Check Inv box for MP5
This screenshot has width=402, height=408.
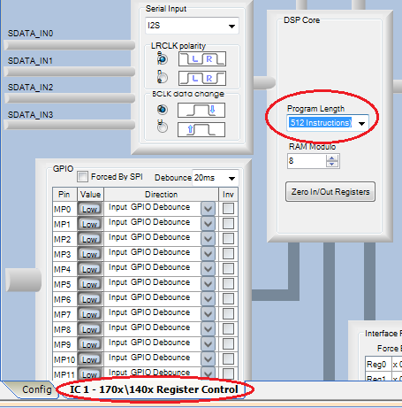click(228, 283)
